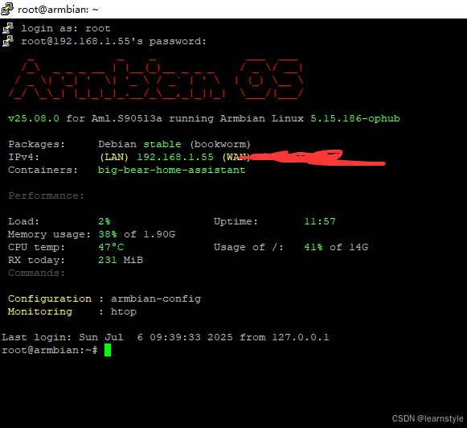Click the version text 'v25.08.0'

[34, 118]
